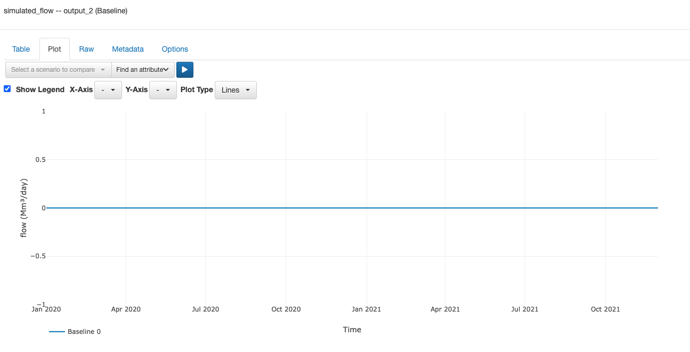Click the Jul 2020 x-axis tick label

(205, 309)
